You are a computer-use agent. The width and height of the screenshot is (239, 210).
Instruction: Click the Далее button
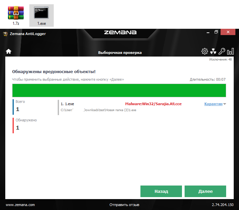pyautogui.click(x=205, y=191)
